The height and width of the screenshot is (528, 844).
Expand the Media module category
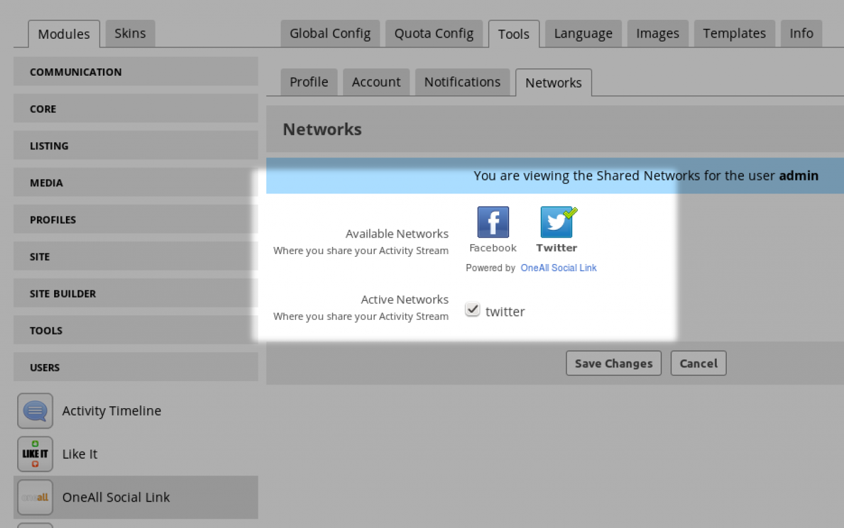coord(135,182)
